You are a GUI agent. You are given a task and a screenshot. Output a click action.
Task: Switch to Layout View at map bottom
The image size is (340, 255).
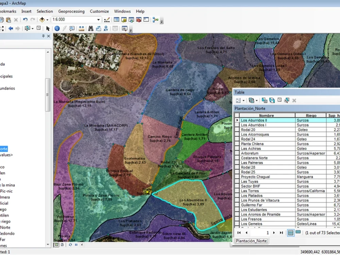coord(62,244)
